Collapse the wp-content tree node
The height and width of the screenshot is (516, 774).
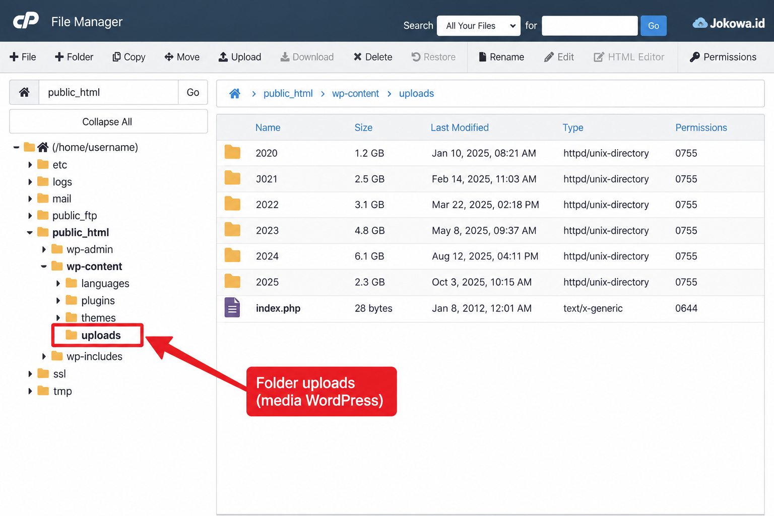tap(44, 266)
